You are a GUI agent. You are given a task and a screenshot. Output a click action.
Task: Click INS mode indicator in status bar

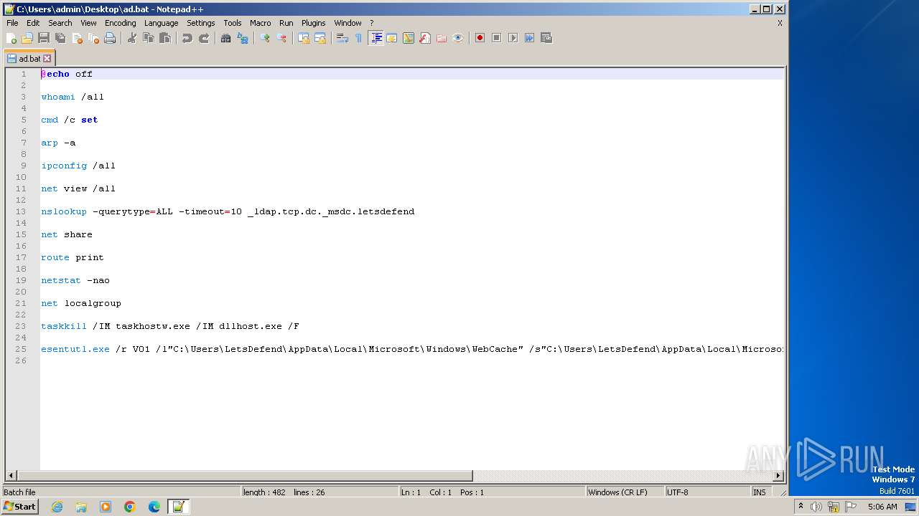pyautogui.click(x=760, y=492)
